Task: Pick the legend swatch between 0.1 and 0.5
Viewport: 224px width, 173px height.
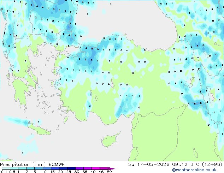Action: pyautogui.click(x=6, y=168)
